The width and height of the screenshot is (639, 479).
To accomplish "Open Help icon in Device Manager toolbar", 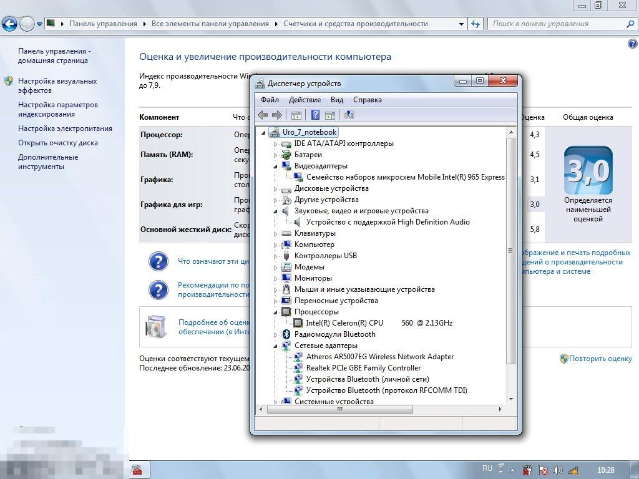I will pos(315,115).
